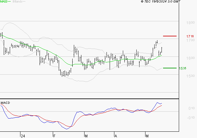Click the 24 year marker on time axis
This screenshot has height=138, width=197.
pos(23,136)
